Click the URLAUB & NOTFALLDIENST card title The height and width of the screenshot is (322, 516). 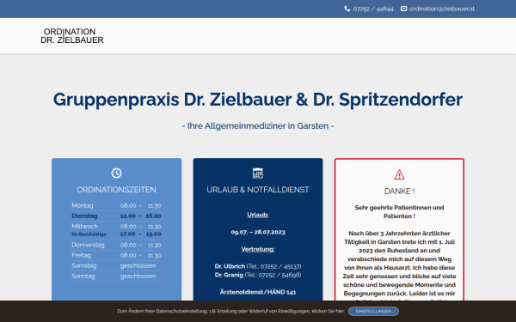pos(258,190)
